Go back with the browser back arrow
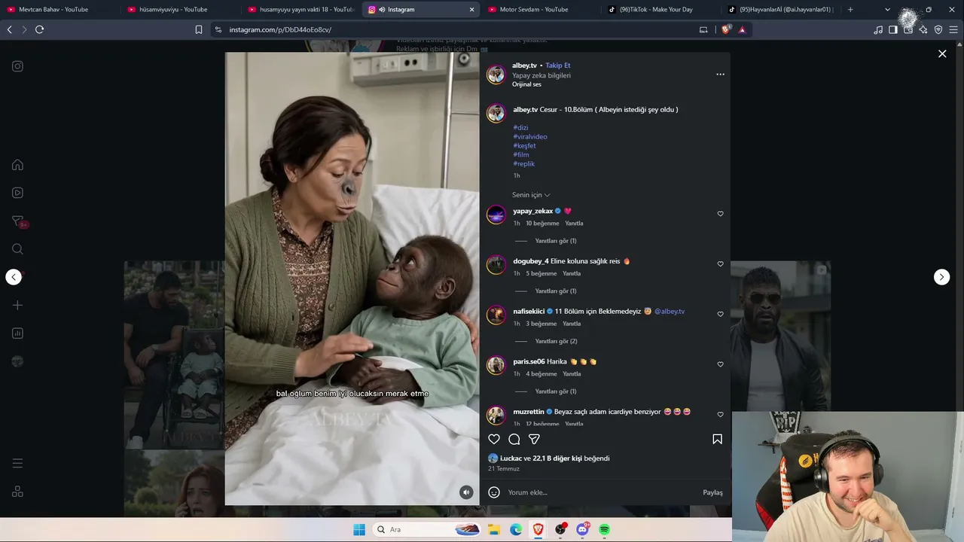The height and width of the screenshot is (542, 964). [x=9, y=29]
